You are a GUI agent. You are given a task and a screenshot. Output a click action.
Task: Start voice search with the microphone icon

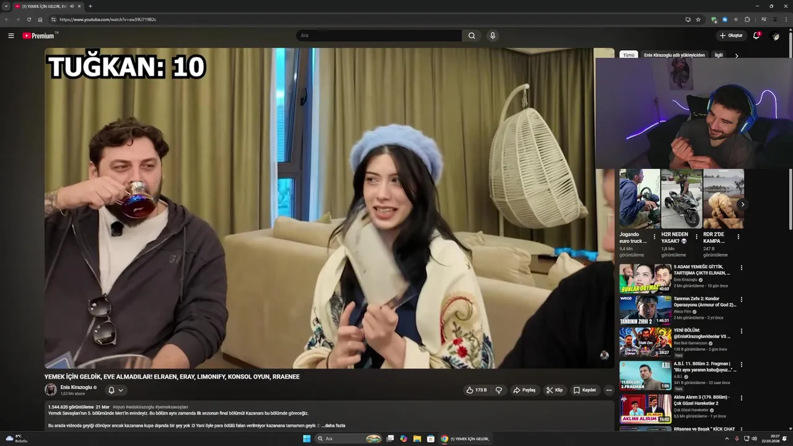(493, 36)
